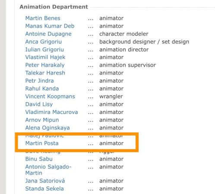Open Vincent Koopmans wrangler profile
This screenshot has width=215, height=194.
[x=50, y=97]
